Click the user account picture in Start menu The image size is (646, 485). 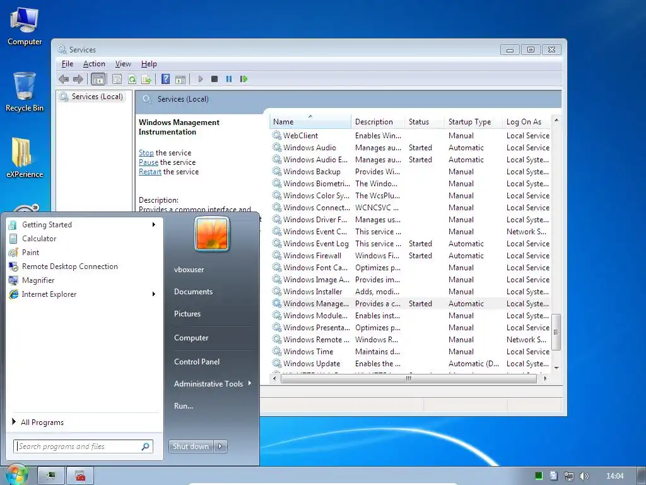click(212, 234)
